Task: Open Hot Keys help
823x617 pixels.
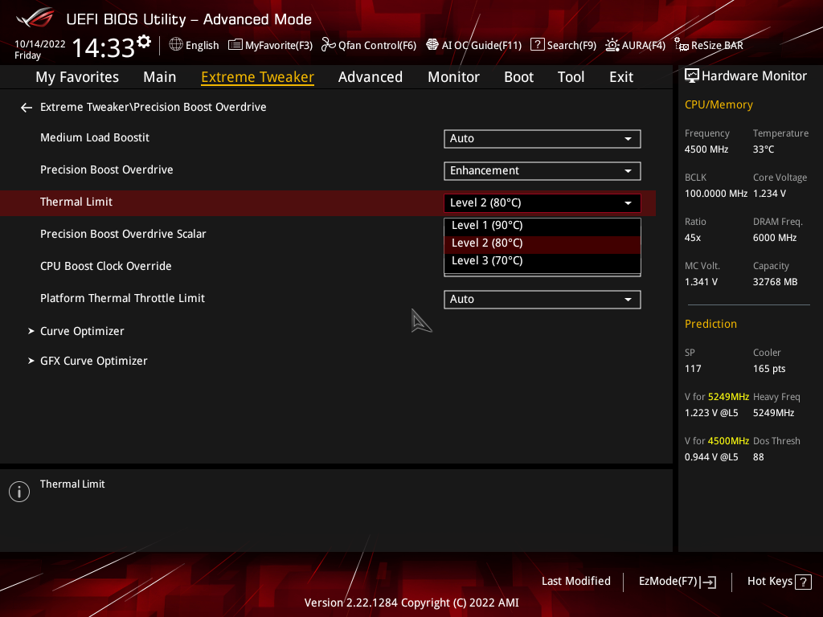Action: click(x=780, y=582)
